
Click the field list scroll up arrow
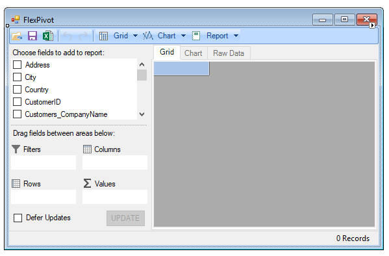pos(142,64)
